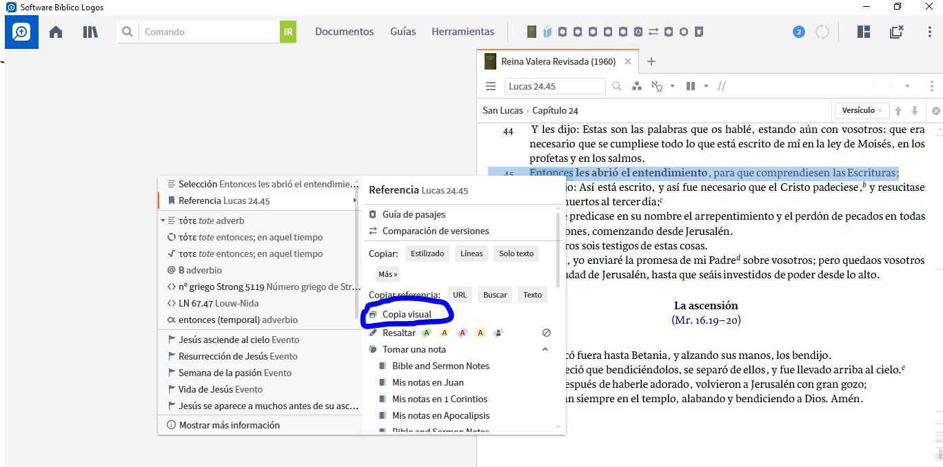Click the Logos app logo button

click(x=21, y=32)
